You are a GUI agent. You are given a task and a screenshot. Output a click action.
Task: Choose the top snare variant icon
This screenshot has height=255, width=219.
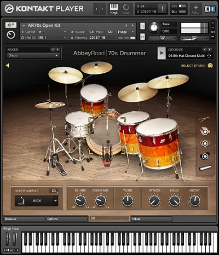point(205,131)
